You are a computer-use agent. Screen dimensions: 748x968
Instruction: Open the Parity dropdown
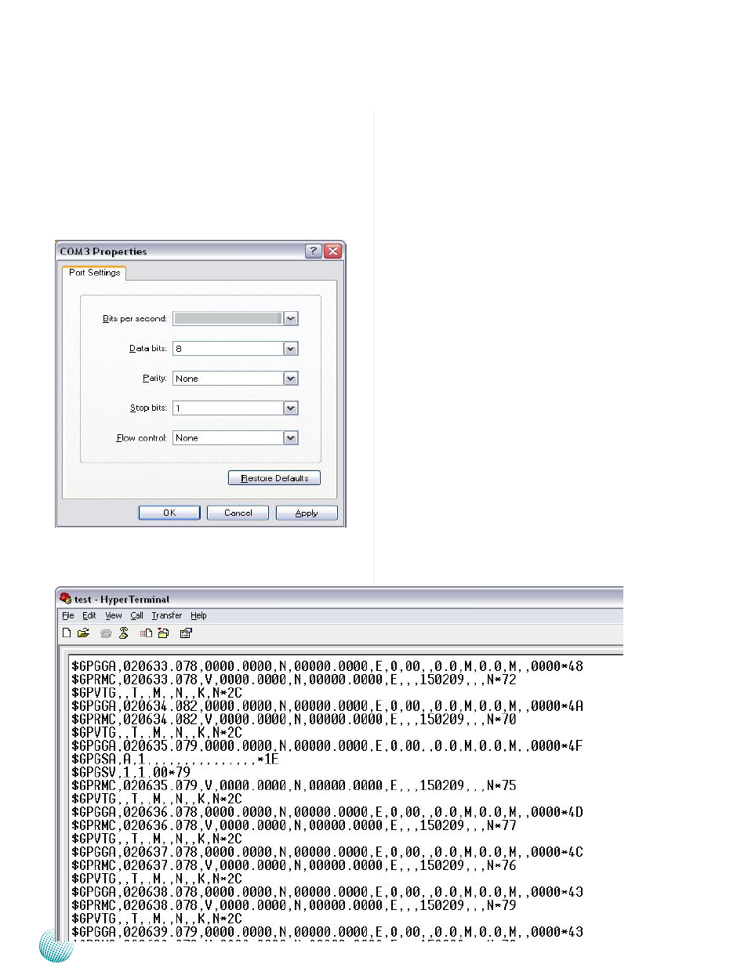click(291, 378)
